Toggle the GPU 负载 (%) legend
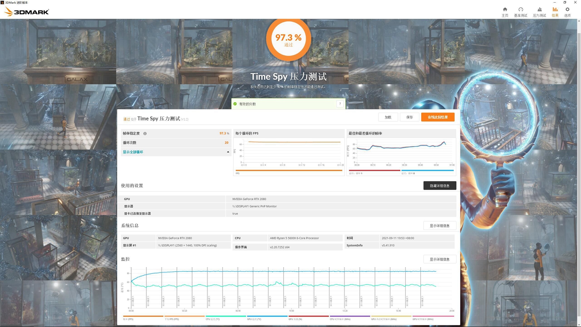Viewport: 581px width, 327px height. point(295,319)
